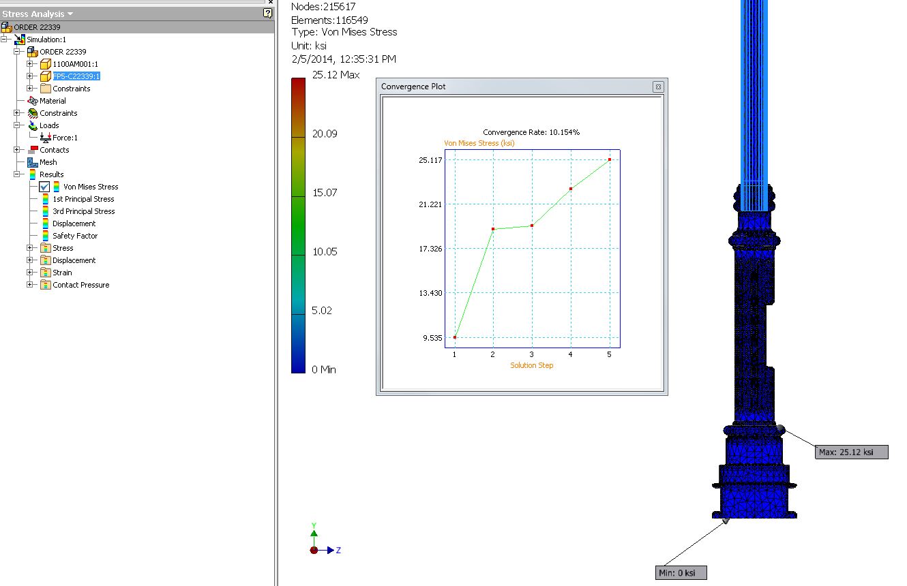Expand the Strain results folder
This screenshot has height=586, width=907.
coord(30,273)
